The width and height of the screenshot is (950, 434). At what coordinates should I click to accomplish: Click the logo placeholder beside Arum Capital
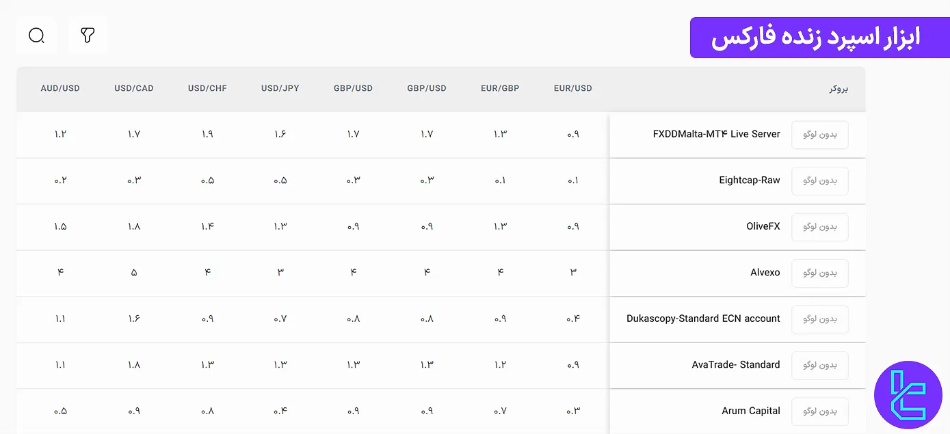click(x=819, y=411)
